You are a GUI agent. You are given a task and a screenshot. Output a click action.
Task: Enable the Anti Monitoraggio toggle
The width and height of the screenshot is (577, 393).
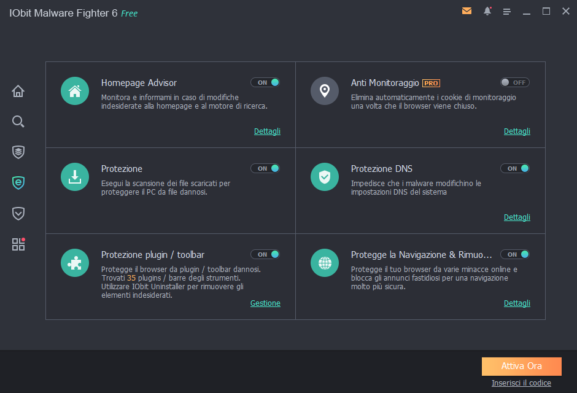point(514,82)
